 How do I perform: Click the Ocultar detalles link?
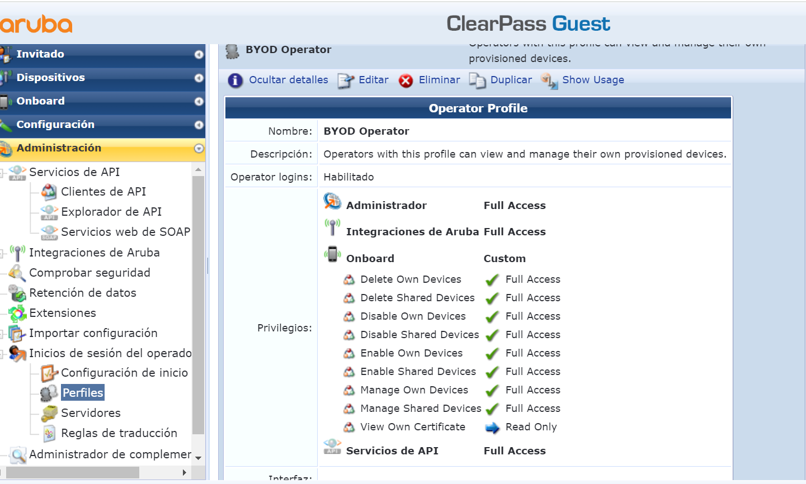pos(289,80)
